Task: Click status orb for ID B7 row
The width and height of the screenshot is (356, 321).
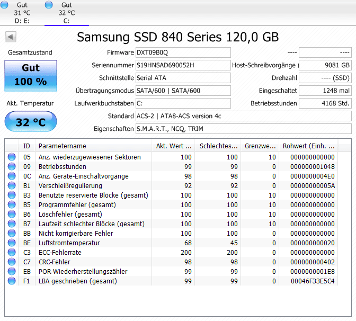Action: [12, 224]
